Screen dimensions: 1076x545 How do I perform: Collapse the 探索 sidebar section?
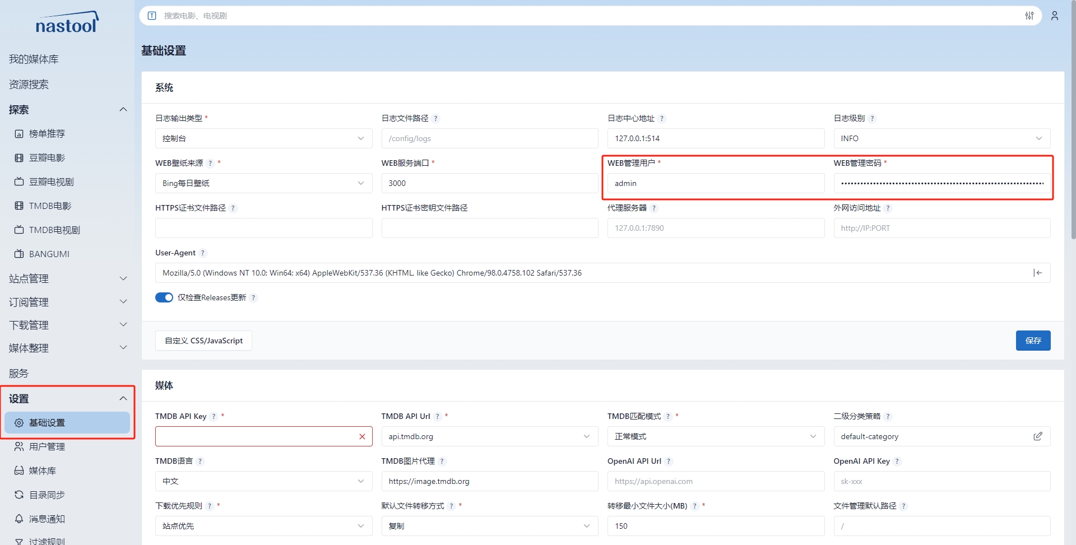click(67, 110)
